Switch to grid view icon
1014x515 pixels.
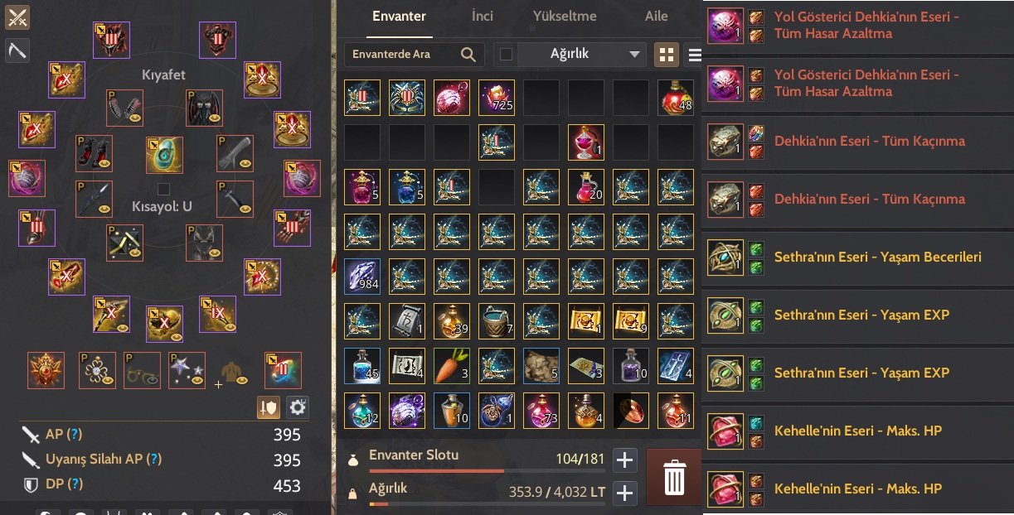coord(665,55)
